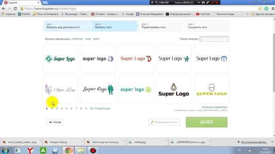Open download options arrow for knopka-33.png
This screenshot has height=154, width=275.
pyautogui.click(x=82, y=141)
